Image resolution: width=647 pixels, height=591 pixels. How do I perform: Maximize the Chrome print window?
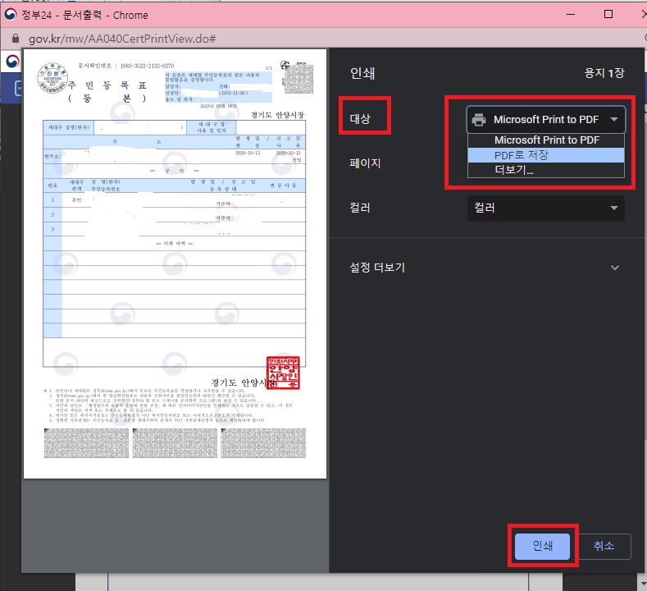point(608,15)
